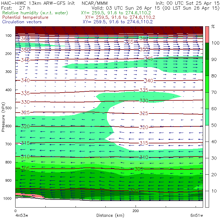The width and height of the screenshot is (221, 221).
Task: Select the darkest green 90–100% color bar segment
Action: pyautogui.click(x=207, y=51)
